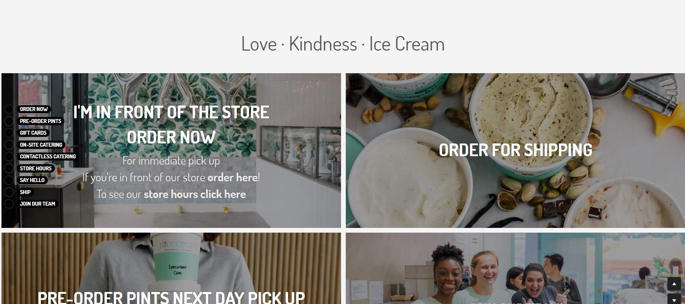Select the dot beside Order Now
This screenshot has width=685, height=304.
tap(9, 109)
